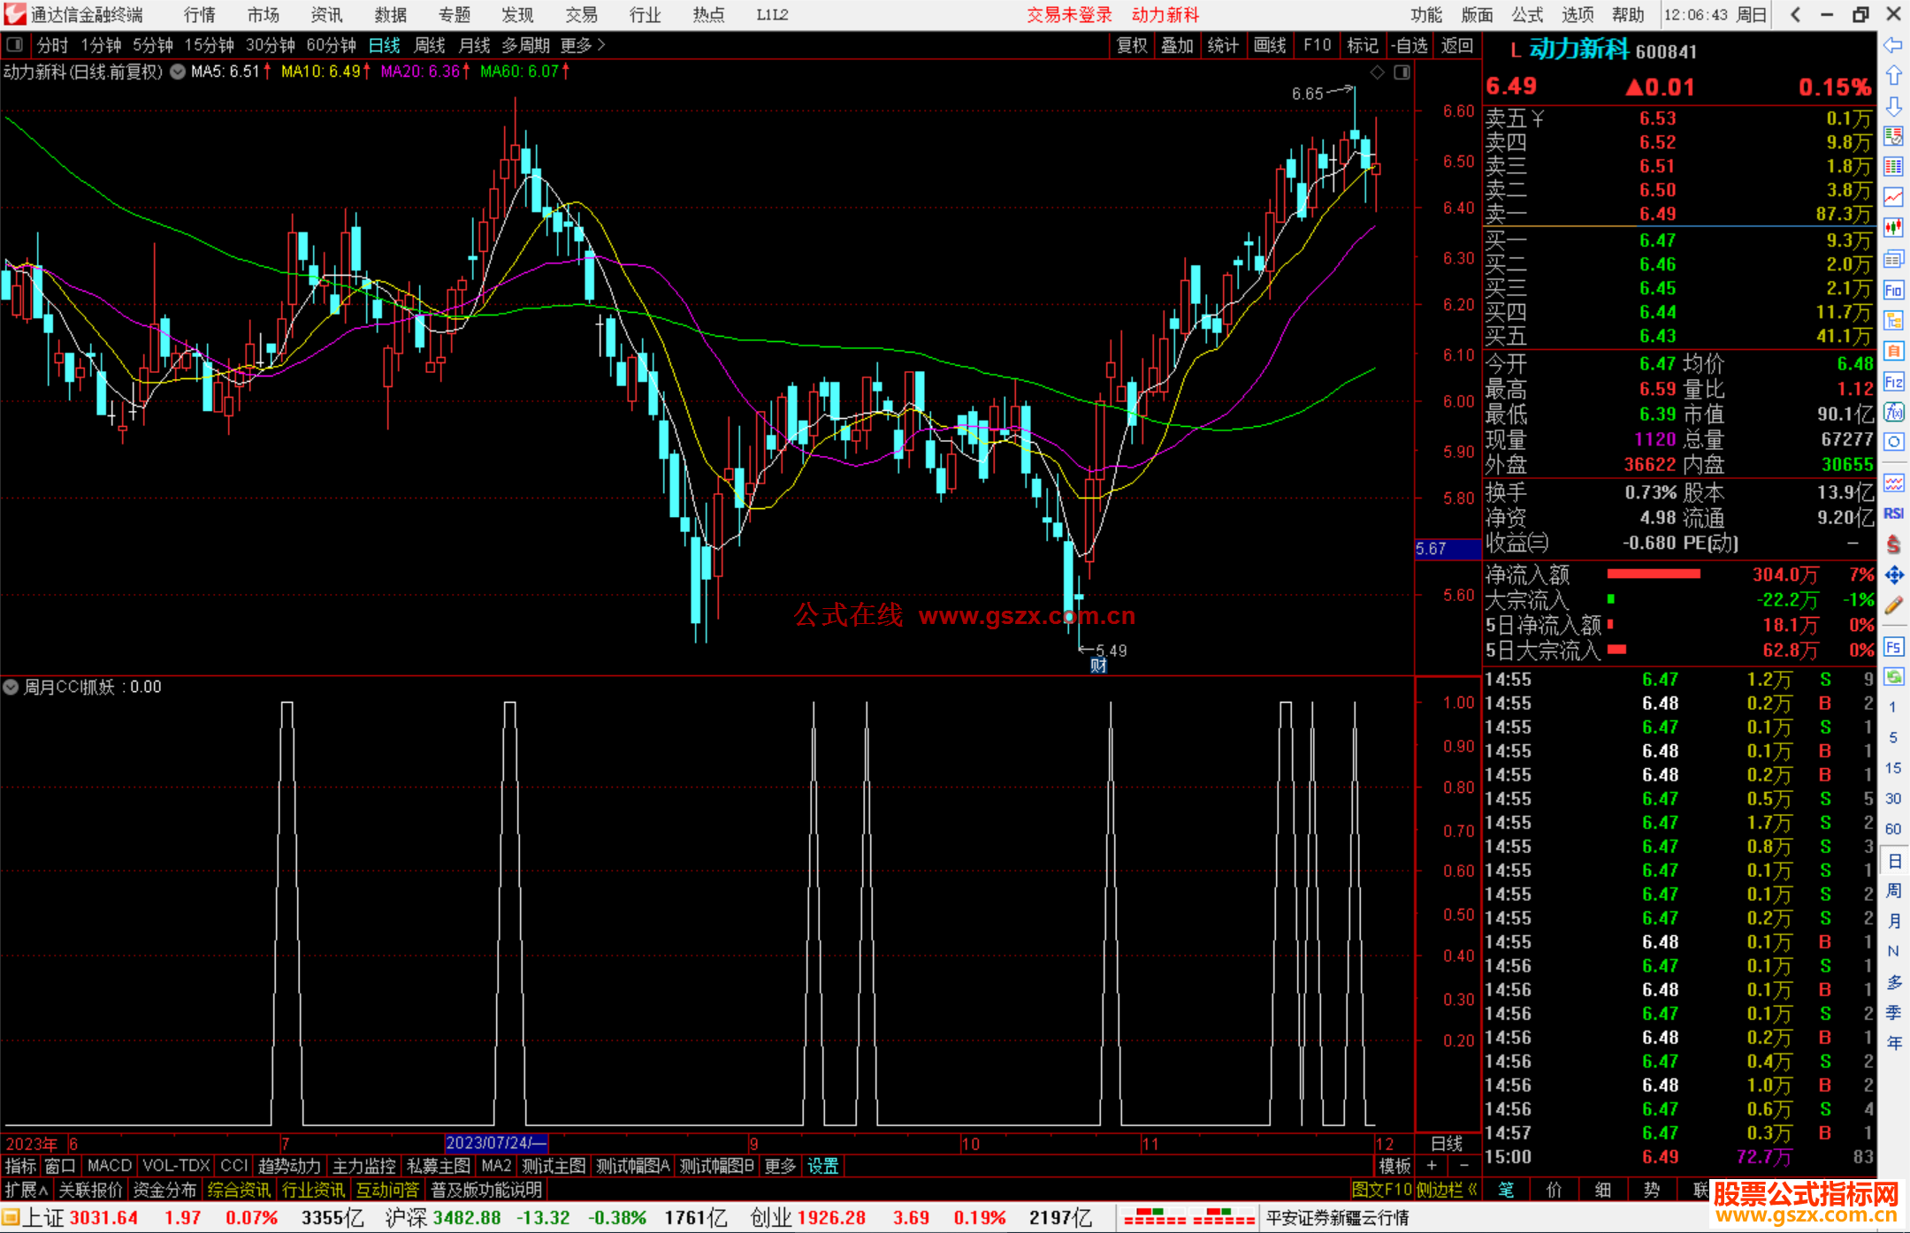
Task: Toggle the 周月CCI抓妖 indicator circle button
Action: 11,687
